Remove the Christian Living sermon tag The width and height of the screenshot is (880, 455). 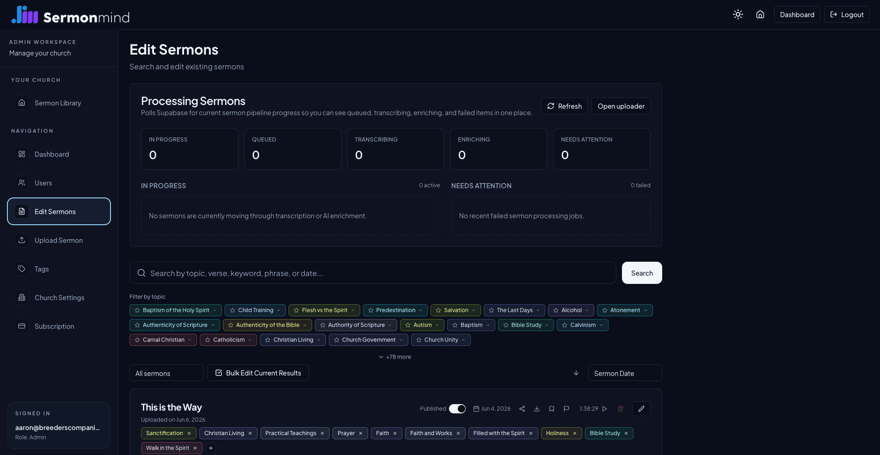point(250,433)
